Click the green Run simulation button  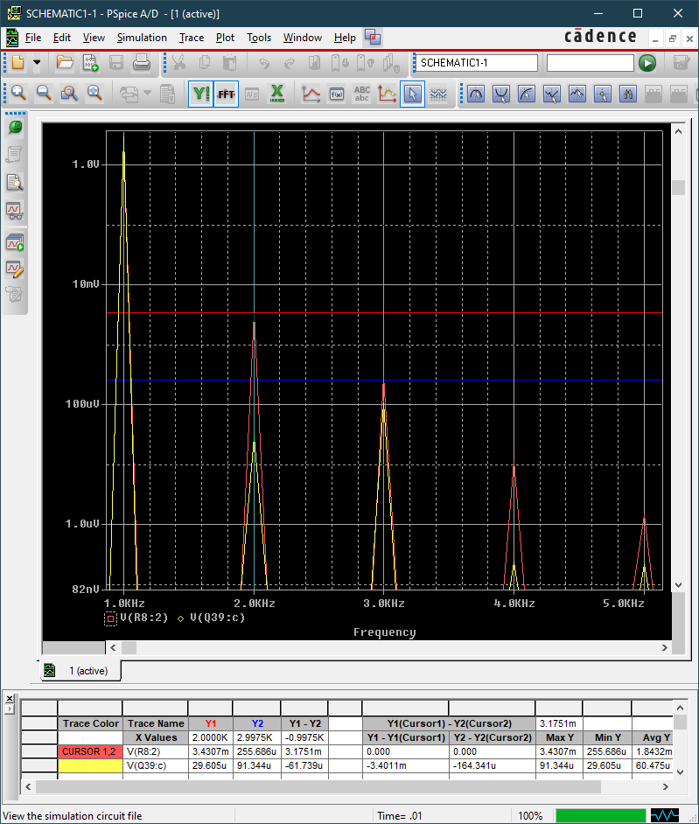click(647, 63)
